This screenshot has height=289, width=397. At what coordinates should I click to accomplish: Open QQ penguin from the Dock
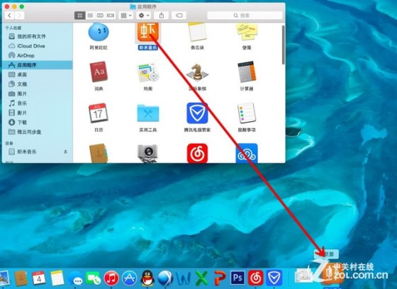(x=147, y=278)
